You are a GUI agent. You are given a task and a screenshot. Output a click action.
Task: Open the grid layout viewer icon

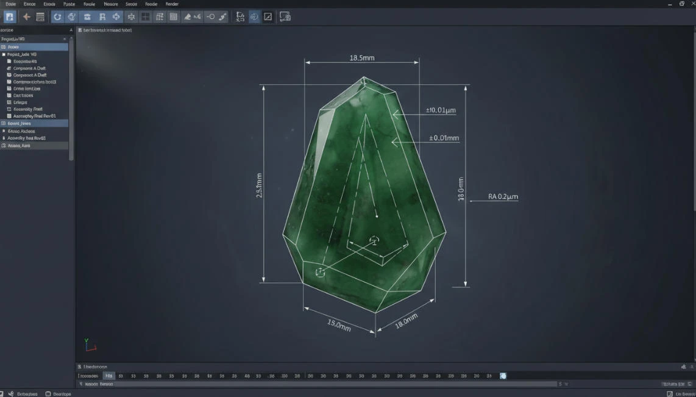pyautogui.click(x=145, y=16)
